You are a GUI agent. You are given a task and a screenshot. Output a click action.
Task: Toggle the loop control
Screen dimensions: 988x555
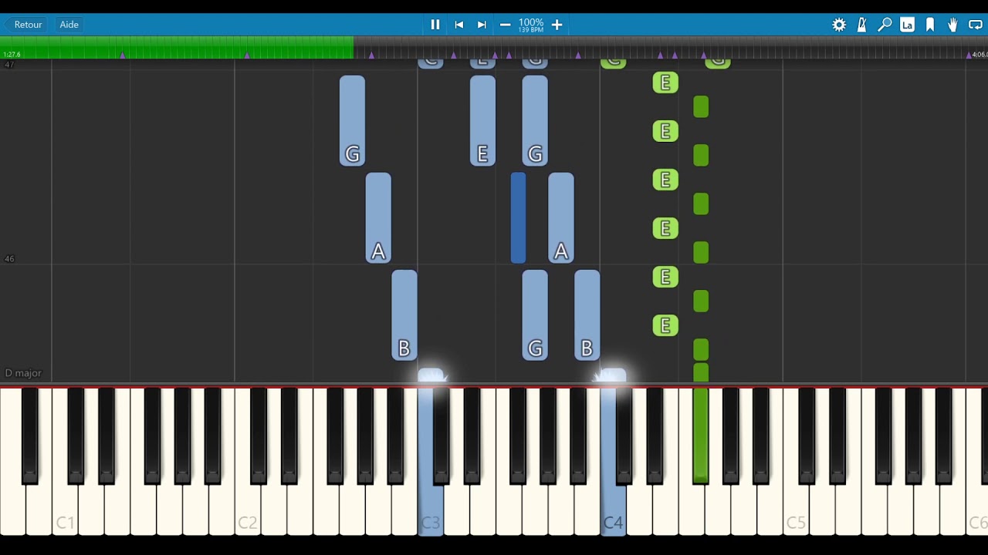pos(976,25)
